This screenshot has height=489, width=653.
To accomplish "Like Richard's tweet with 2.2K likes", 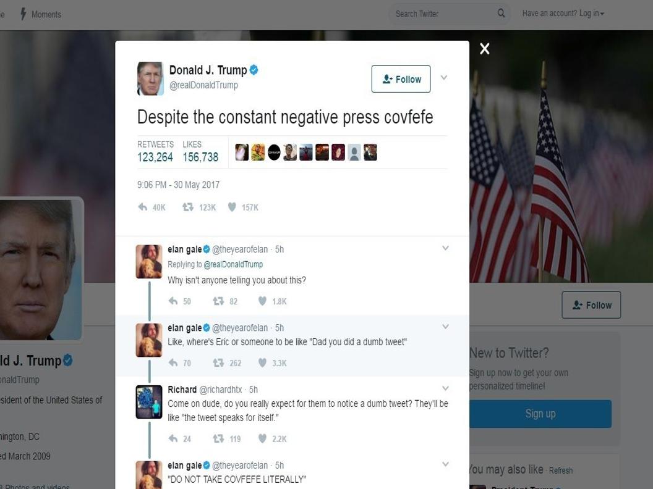I will click(262, 438).
